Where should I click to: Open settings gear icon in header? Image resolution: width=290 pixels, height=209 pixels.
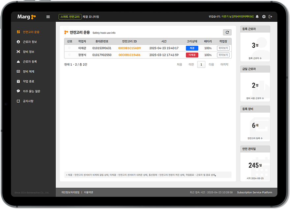click(x=264, y=17)
